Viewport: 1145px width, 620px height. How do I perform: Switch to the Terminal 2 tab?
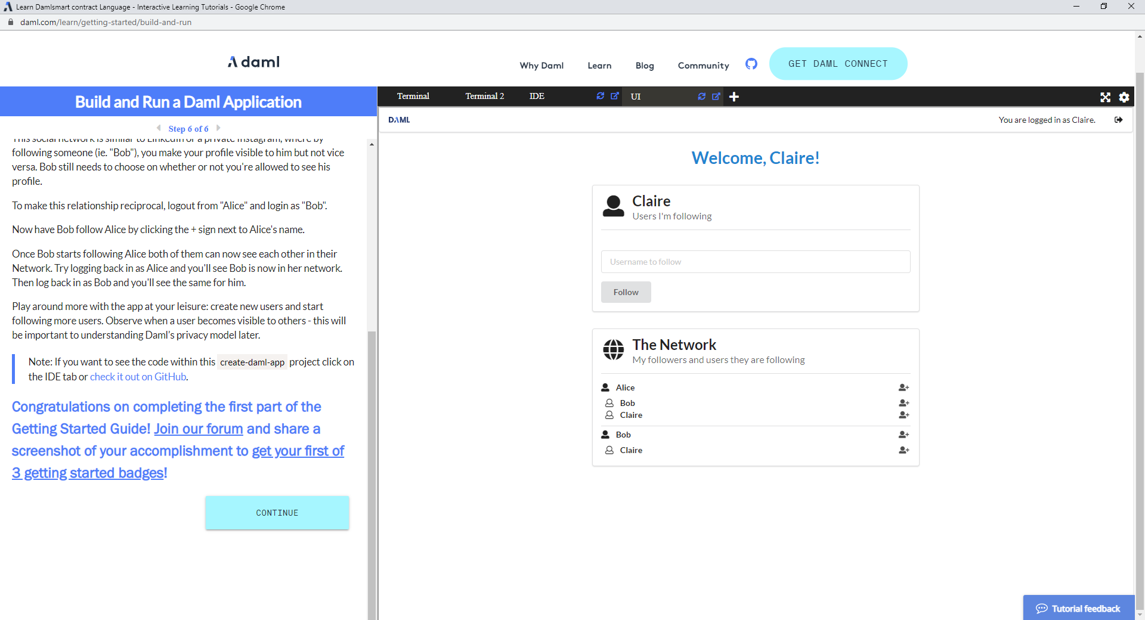(484, 96)
